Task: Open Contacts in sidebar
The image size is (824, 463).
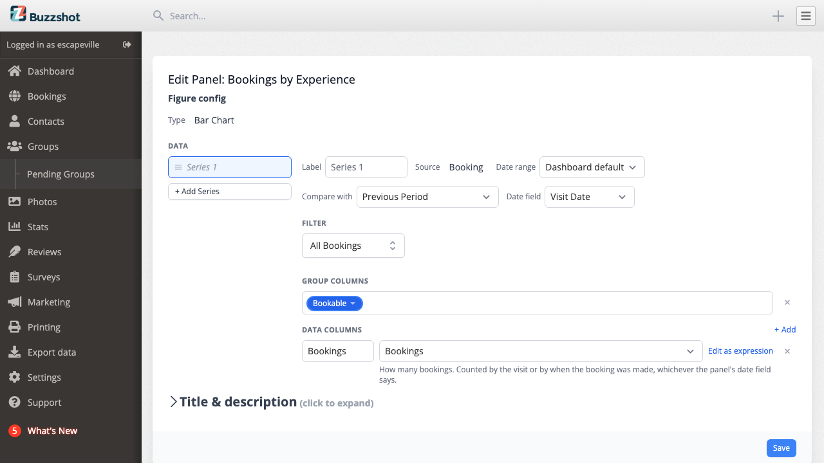Action: 71,121
